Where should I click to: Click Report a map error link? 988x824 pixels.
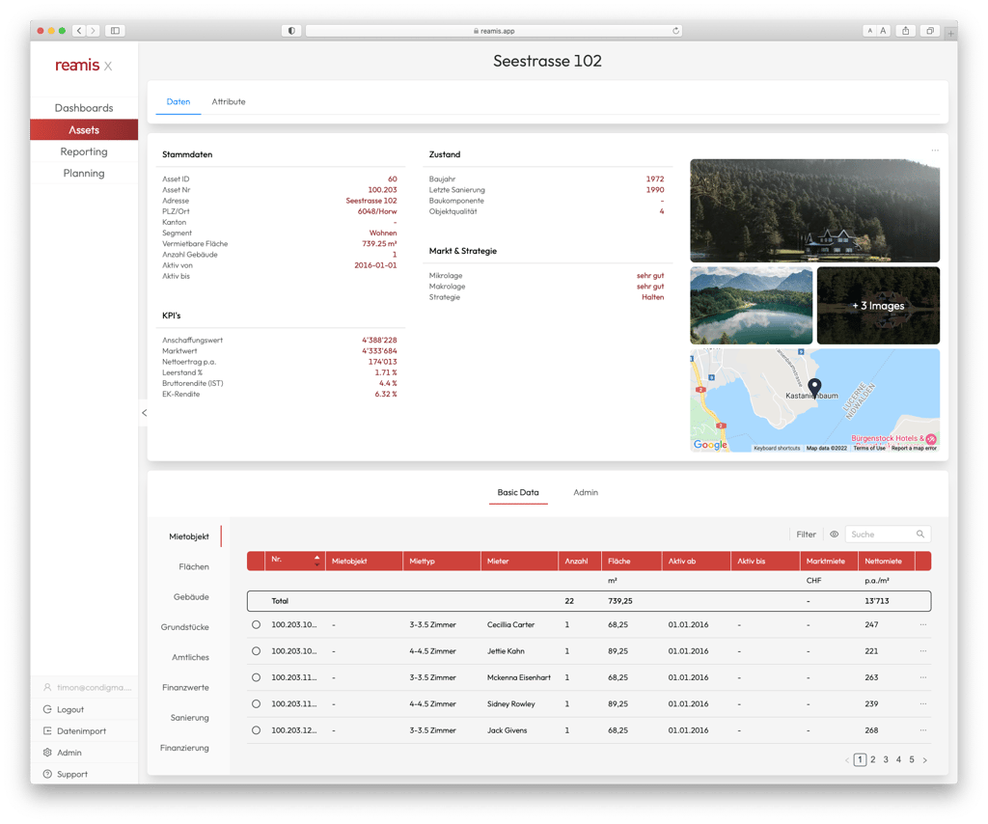coord(914,448)
